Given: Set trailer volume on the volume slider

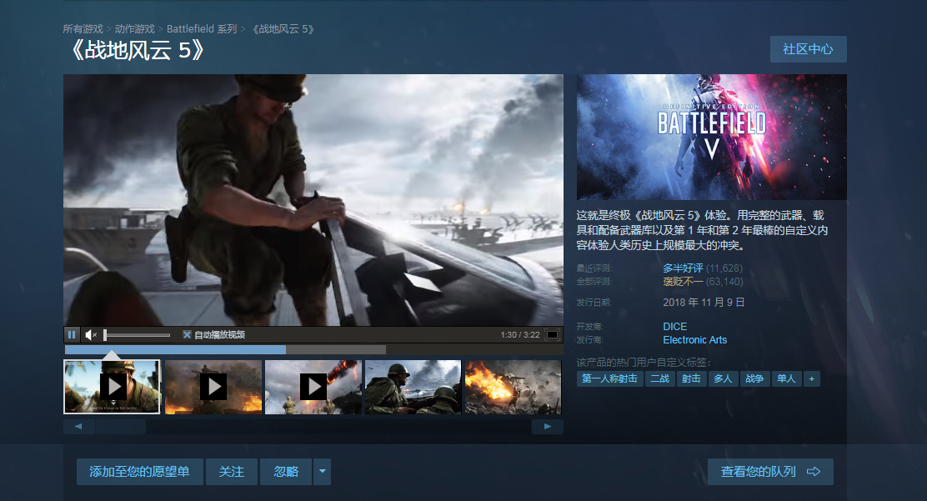Looking at the screenshot, I should pos(138,335).
